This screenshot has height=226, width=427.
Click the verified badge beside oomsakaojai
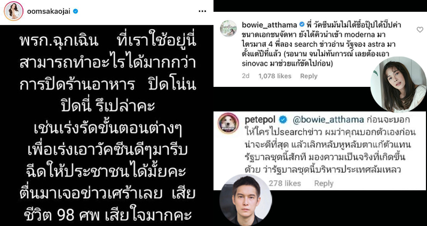tap(75, 11)
